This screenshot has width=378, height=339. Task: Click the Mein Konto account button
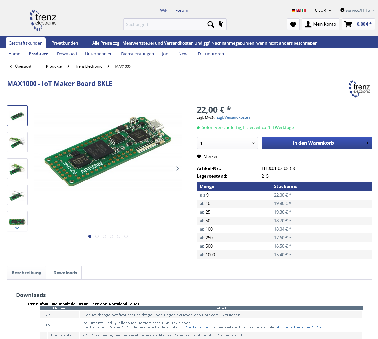320,24
